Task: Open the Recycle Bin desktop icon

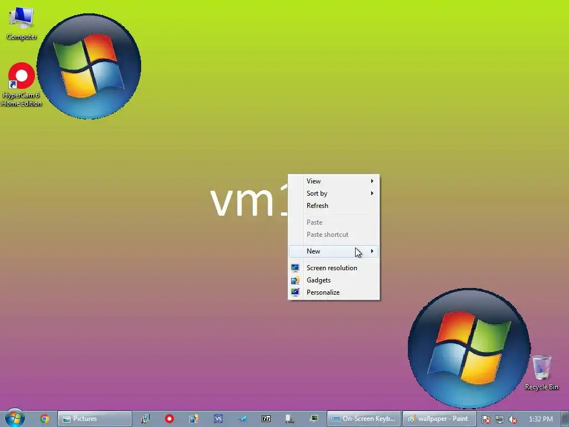Action: tap(541, 373)
